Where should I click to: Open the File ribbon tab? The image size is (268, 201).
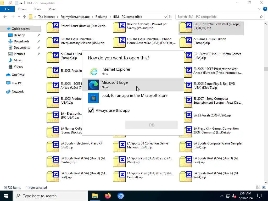pos(7,9)
